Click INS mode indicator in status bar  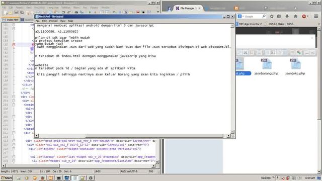click(151, 171)
